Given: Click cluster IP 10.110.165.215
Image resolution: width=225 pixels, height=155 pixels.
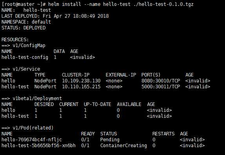Looking at the screenshot, I should pos(81,87).
